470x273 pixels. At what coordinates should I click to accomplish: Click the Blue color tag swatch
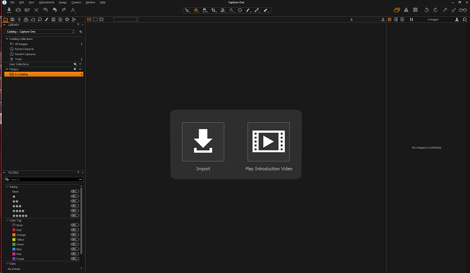click(14, 250)
